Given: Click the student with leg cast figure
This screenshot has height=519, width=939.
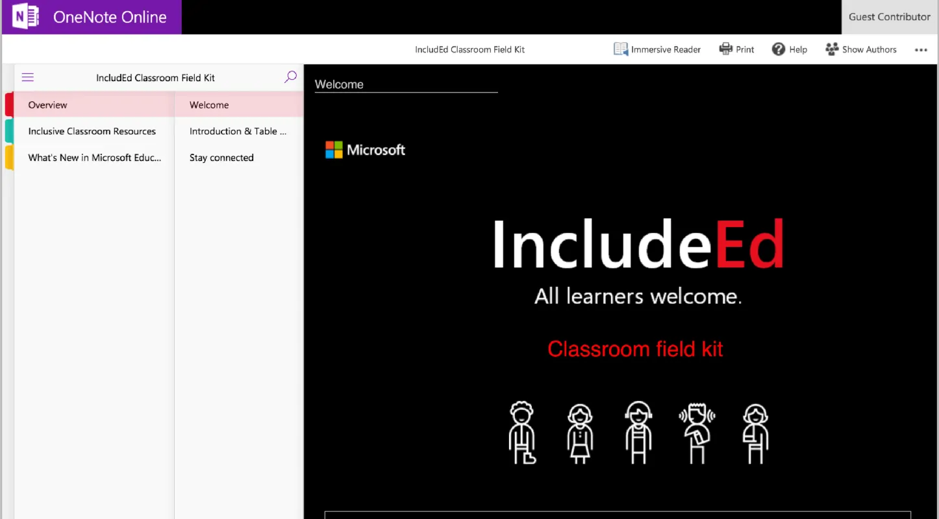Looking at the screenshot, I should click(x=521, y=433).
